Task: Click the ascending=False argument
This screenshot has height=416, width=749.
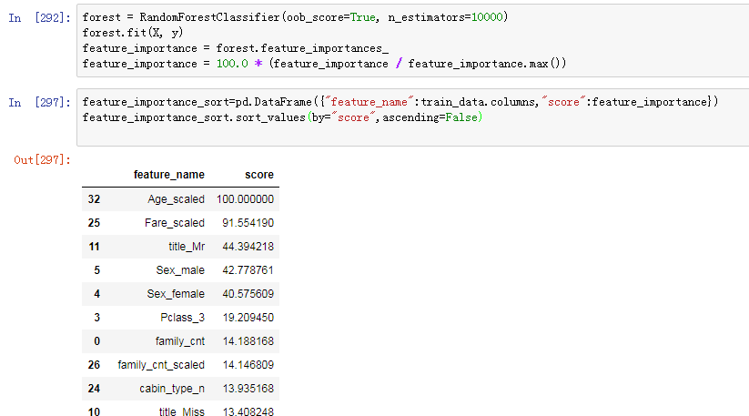Action: coord(430,117)
